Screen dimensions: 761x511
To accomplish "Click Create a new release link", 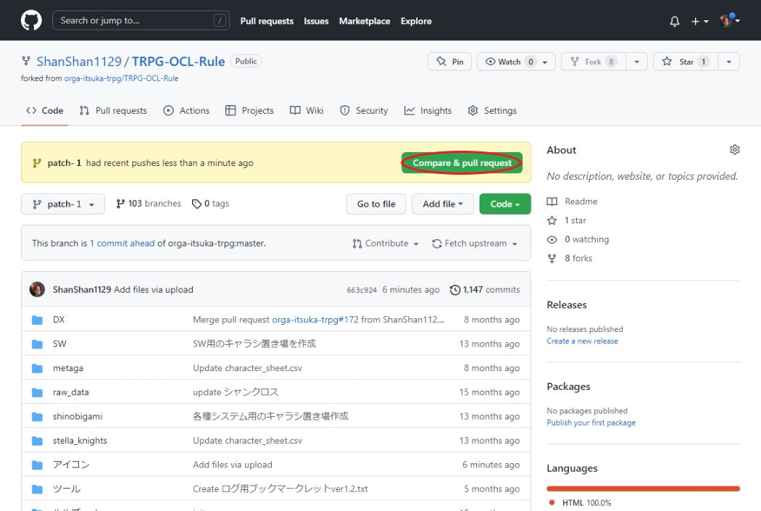I will click(583, 341).
